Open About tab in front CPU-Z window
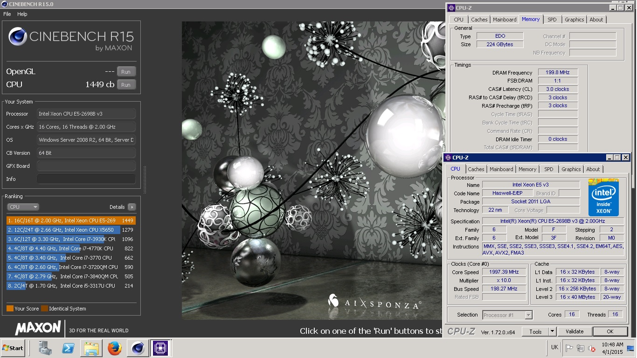The image size is (637, 358). pos(593,169)
